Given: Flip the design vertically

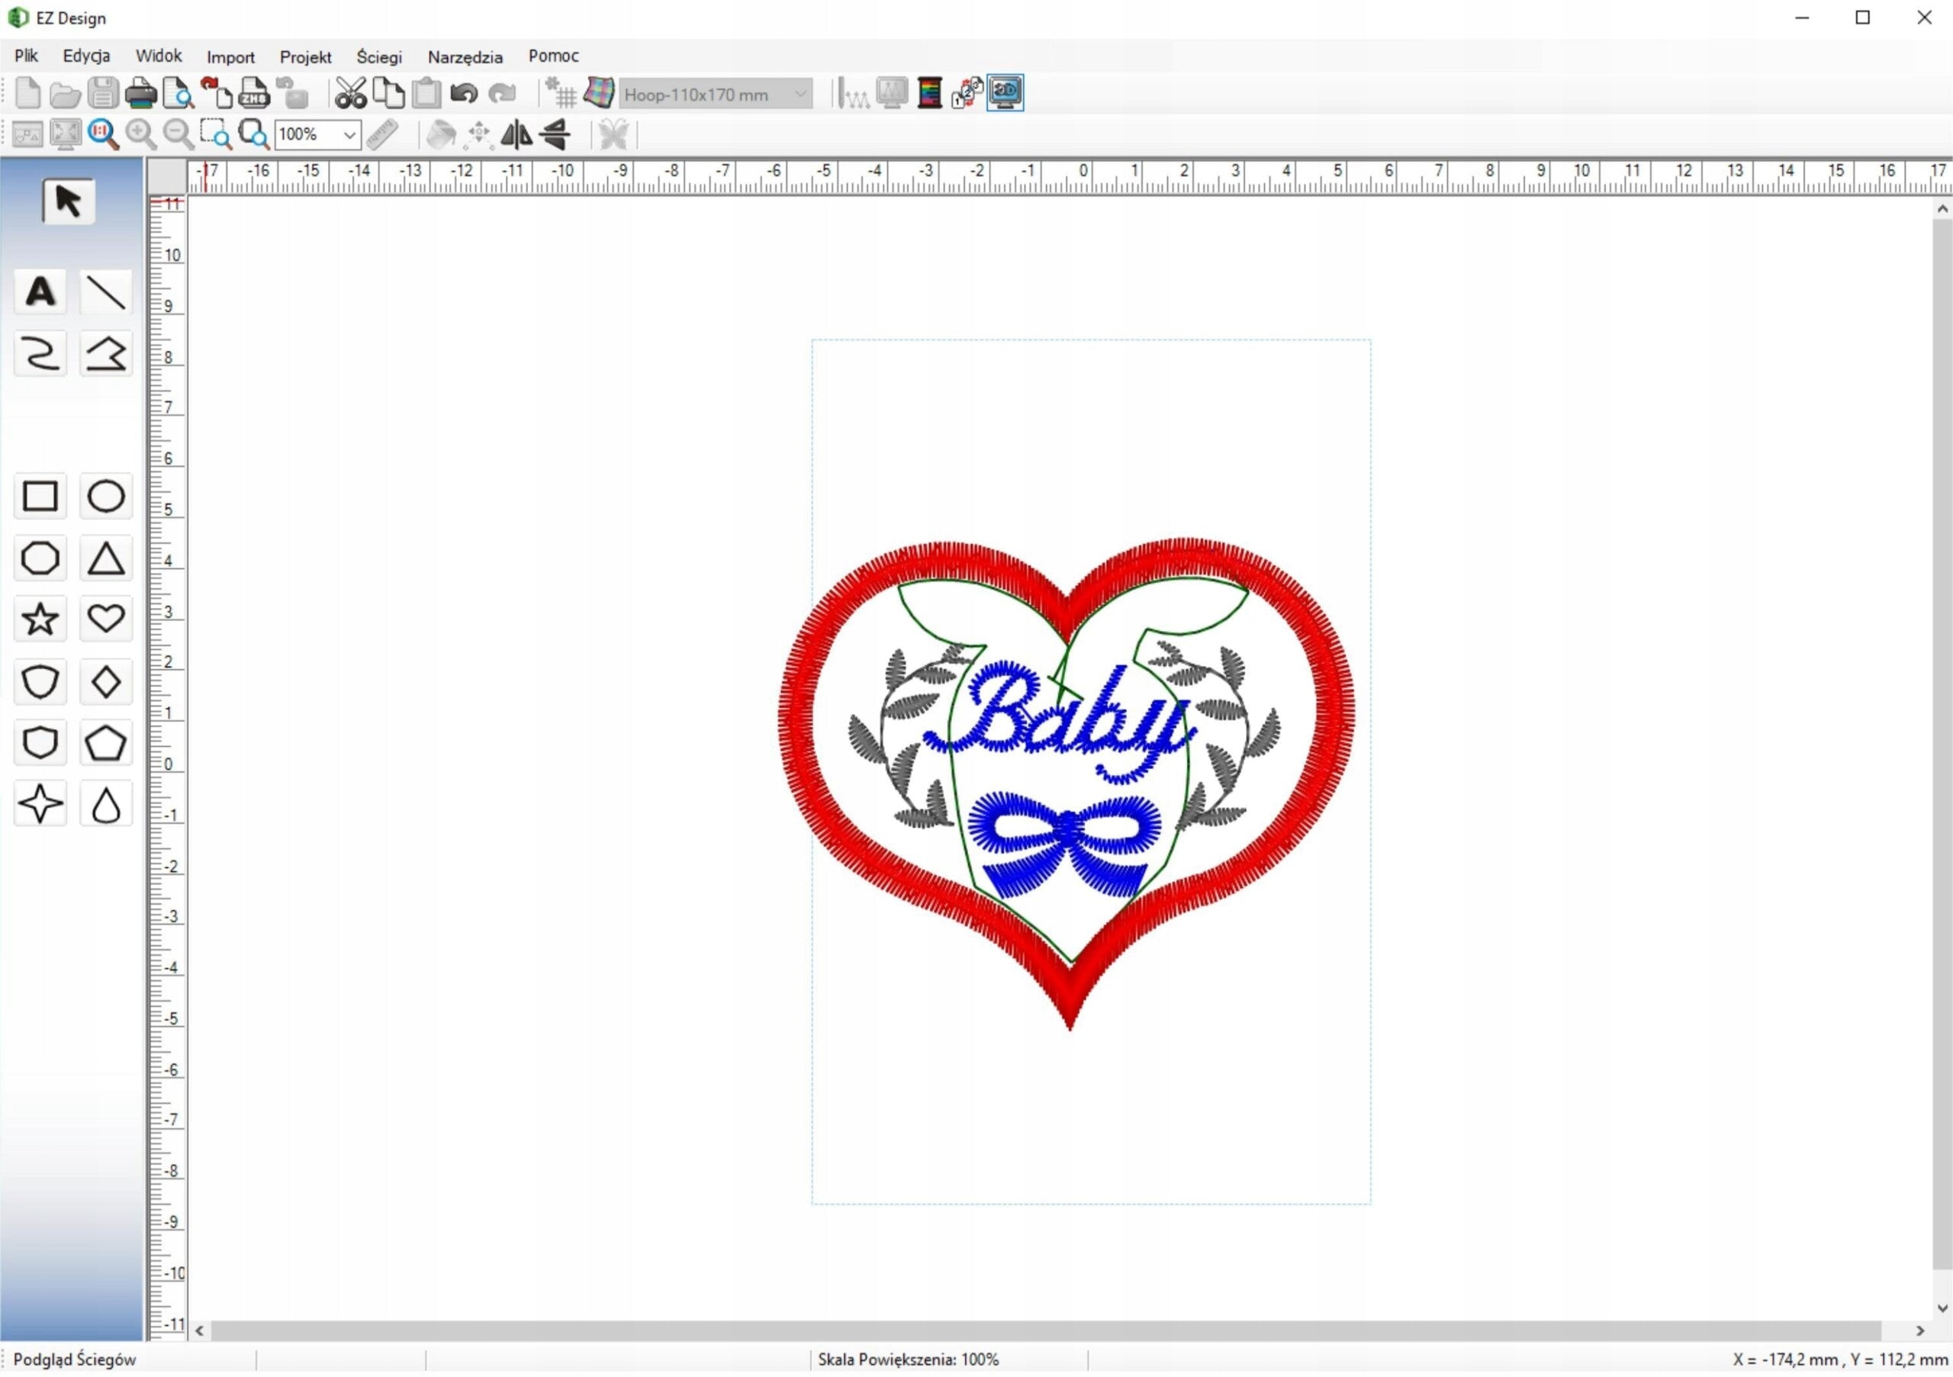Looking at the screenshot, I should tap(555, 134).
